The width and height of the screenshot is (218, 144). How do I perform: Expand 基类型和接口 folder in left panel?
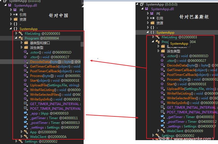tap(22, 43)
